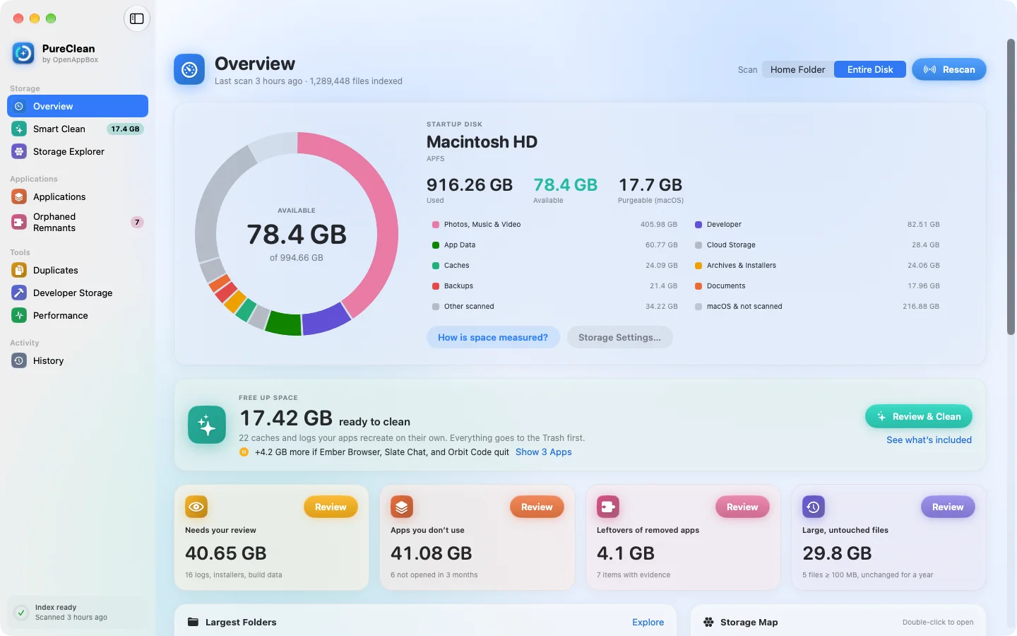This screenshot has width=1017, height=636.
Task: Open Storage Explorer in sidebar
Action: (x=78, y=151)
